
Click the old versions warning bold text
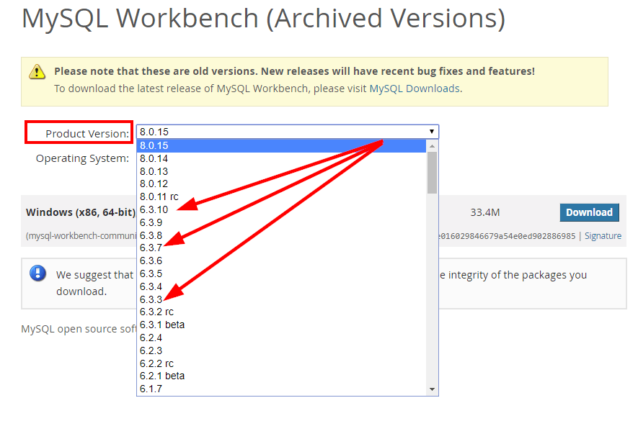click(295, 71)
